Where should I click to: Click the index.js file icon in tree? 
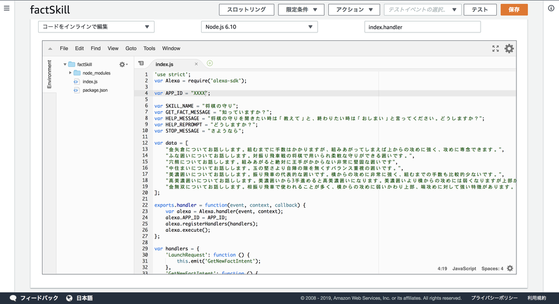click(x=76, y=82)
